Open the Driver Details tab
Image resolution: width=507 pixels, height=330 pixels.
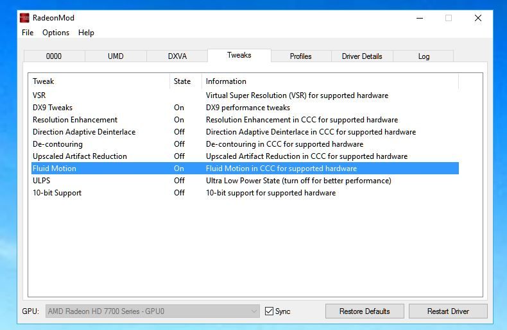(x=362, y=56)
